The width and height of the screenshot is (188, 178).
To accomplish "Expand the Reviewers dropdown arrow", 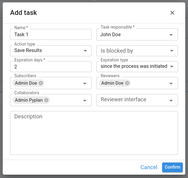I will (x=171, y=84).
